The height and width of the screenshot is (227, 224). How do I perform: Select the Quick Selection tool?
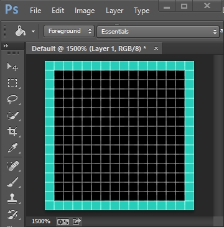(x=13, y=116)
